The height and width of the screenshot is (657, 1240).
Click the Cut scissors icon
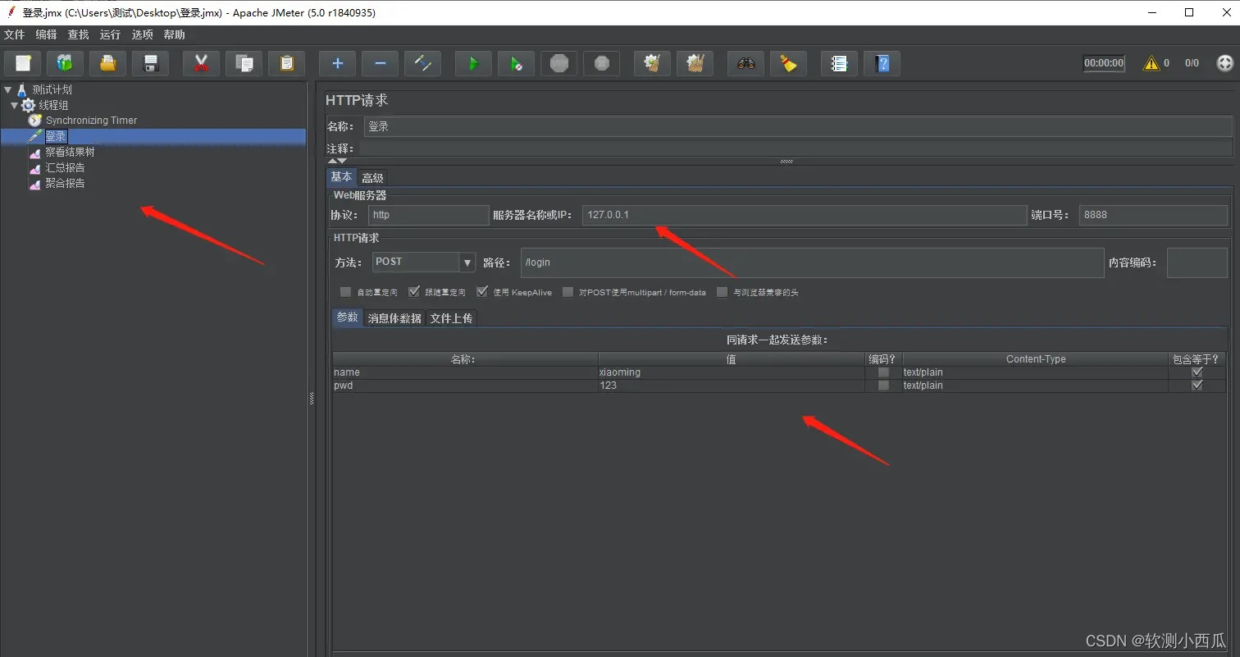201,63
